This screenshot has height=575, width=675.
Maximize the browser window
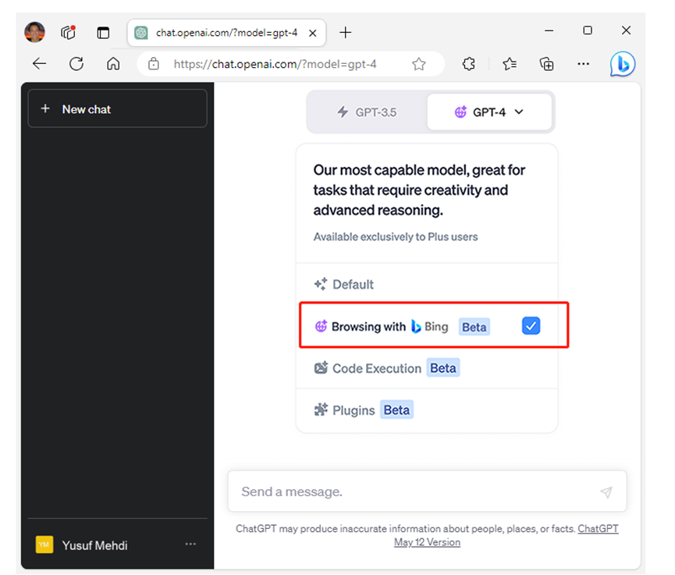click(588, 30)
